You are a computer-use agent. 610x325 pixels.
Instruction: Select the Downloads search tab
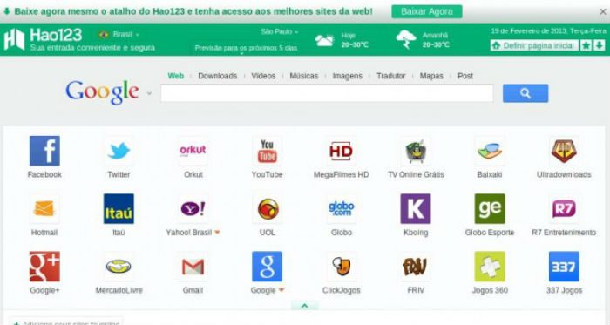[x=218, y=76]
